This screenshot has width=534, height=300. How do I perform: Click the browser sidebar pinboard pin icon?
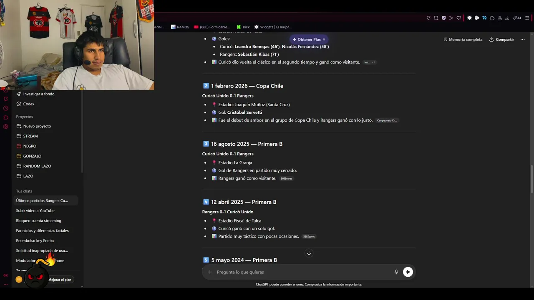[5, 99]
